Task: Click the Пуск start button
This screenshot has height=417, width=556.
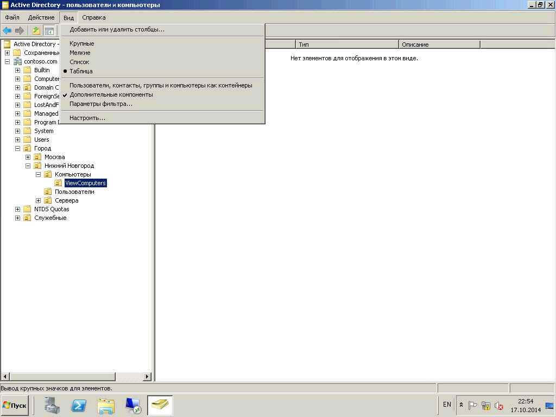Action: coord(15,405)
